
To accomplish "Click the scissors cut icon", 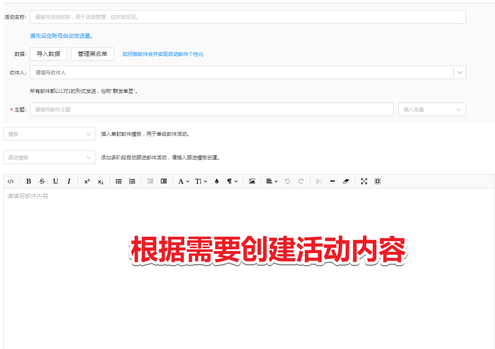I will (x=319, y=181).
